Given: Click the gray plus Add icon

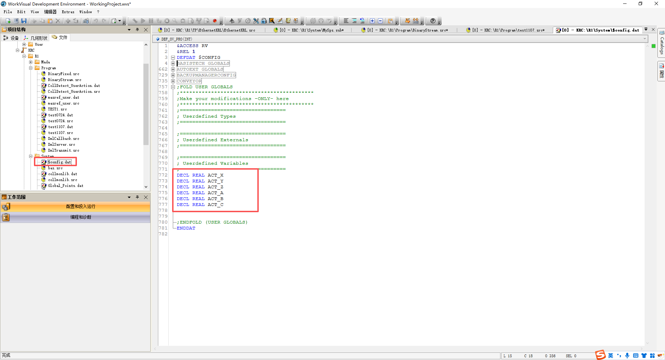Looking at the screenshot, I should (68, 21).
